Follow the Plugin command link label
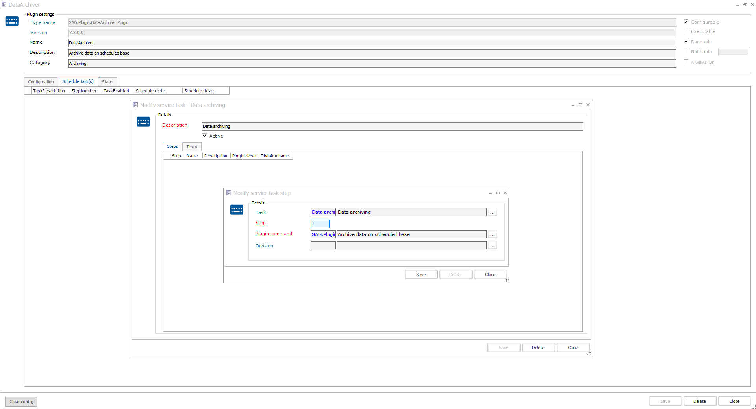 tap(274, 234)
